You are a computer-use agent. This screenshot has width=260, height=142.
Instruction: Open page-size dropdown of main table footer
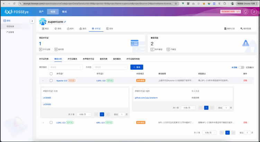[209, 133]
